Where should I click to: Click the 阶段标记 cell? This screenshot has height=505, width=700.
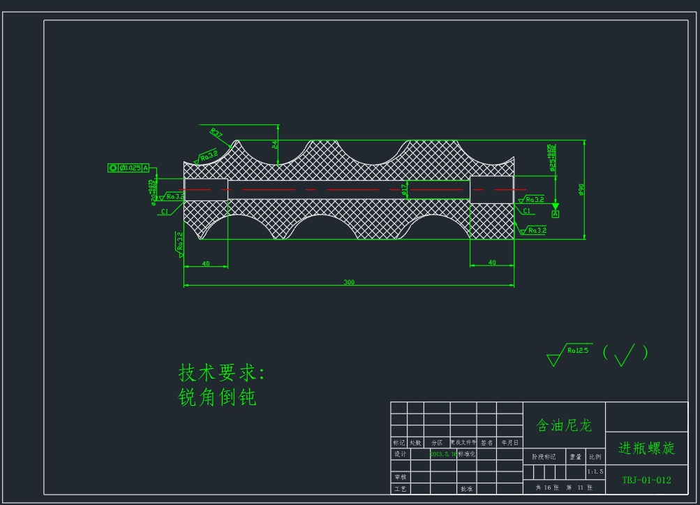tap(544, 457)
